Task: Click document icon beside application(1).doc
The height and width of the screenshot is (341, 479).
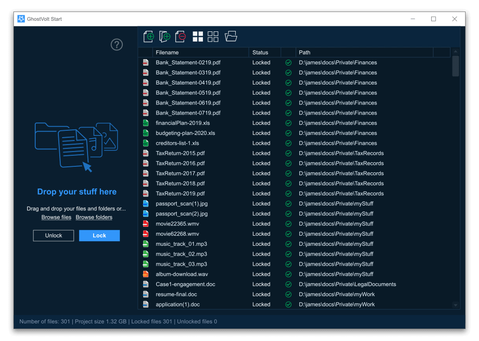Action: point(146,304)
